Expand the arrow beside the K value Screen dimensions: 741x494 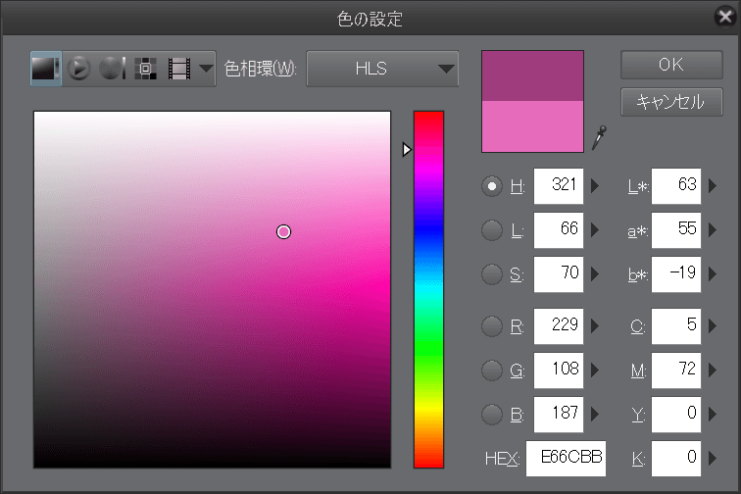[x=713, y=459]
